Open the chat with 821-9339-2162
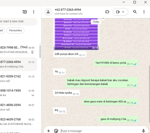 pyautogui.click(x=19, y=79)
